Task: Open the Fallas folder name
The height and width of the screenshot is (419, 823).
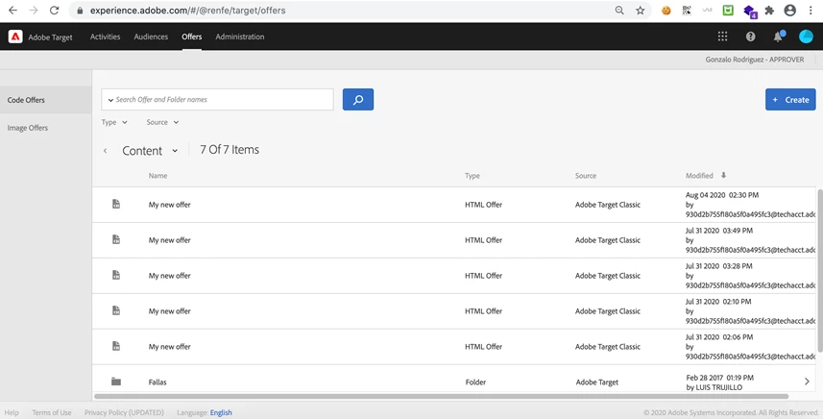Action: (157, 382)
